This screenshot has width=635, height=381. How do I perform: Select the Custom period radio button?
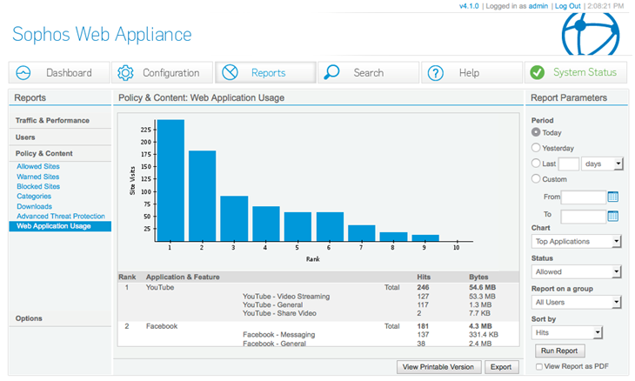(536, 178)
